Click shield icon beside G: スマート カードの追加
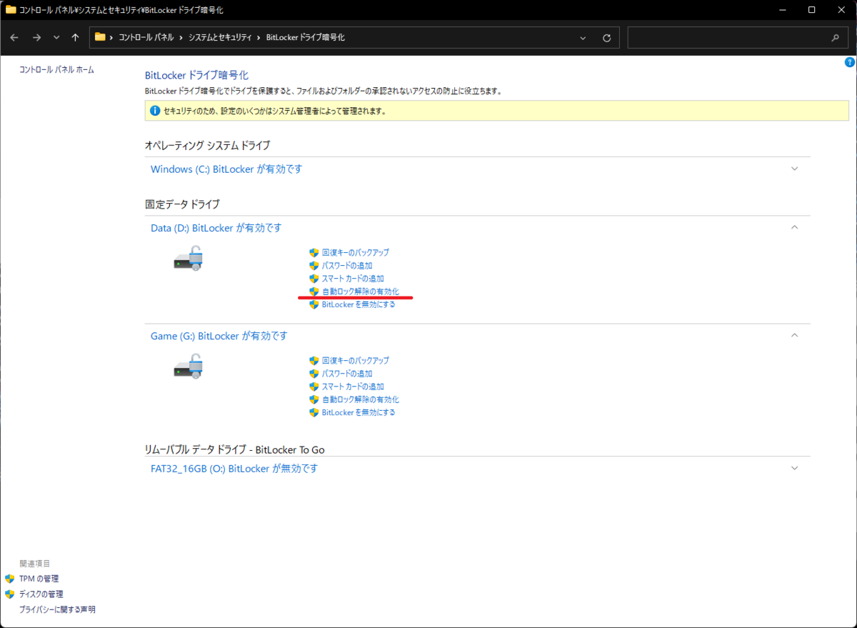 click(314, 387)
